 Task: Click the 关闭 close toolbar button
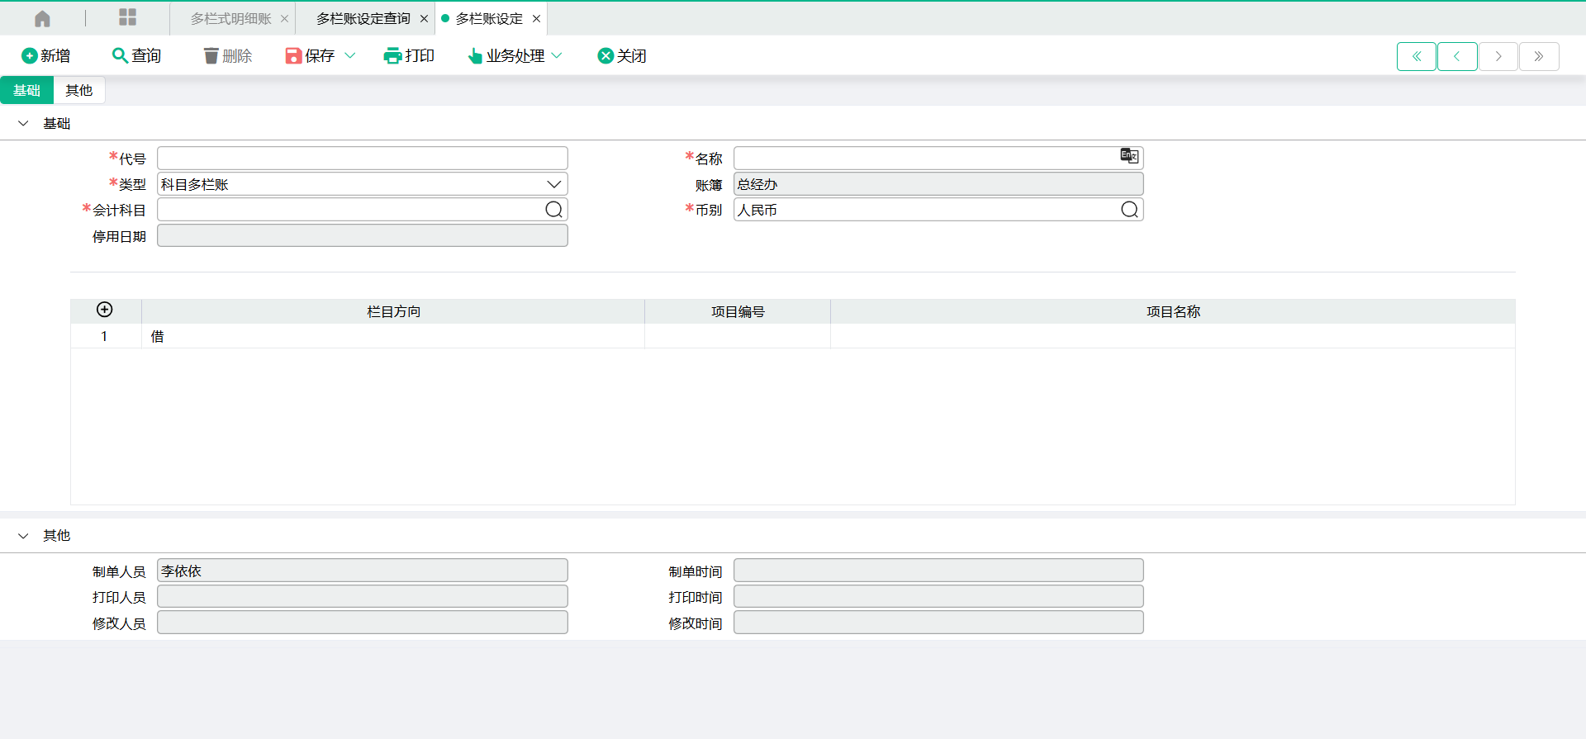[x=621, y=55]
